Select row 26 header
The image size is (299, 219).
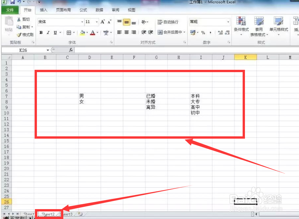pos(7,202)
